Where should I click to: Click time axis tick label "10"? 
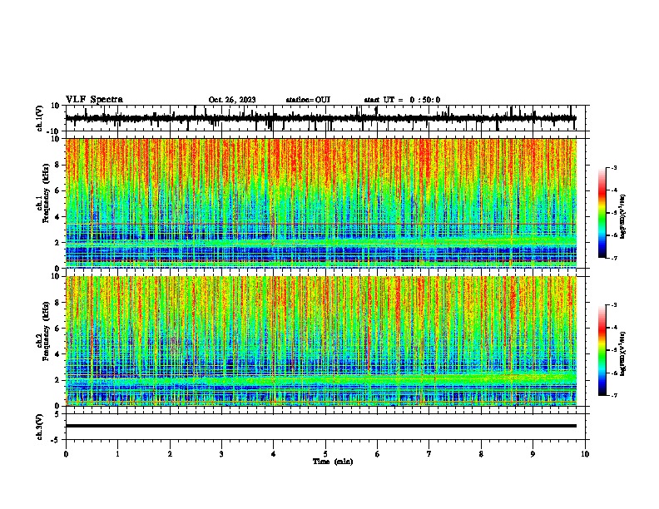coord(585,454)
